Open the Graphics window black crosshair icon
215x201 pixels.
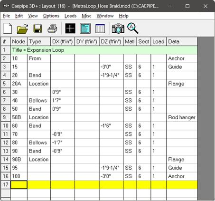[x=70, y=29]
